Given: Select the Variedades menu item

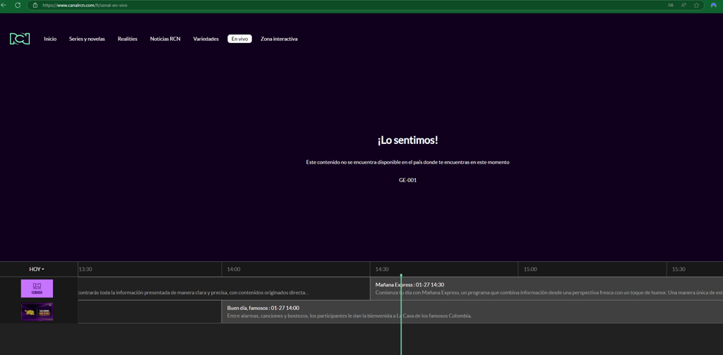Looking at the screenshot, I should 205,40.
